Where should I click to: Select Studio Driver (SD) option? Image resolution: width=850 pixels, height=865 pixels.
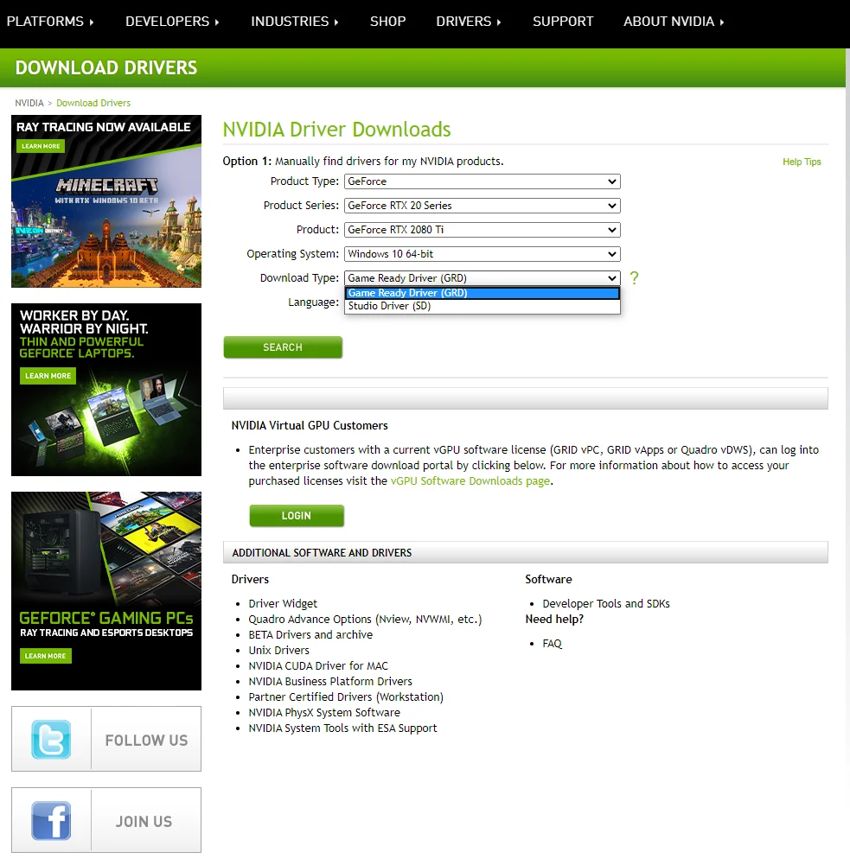(482, 306)
